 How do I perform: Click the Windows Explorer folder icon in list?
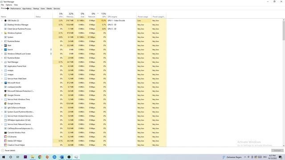pos(5,33)
